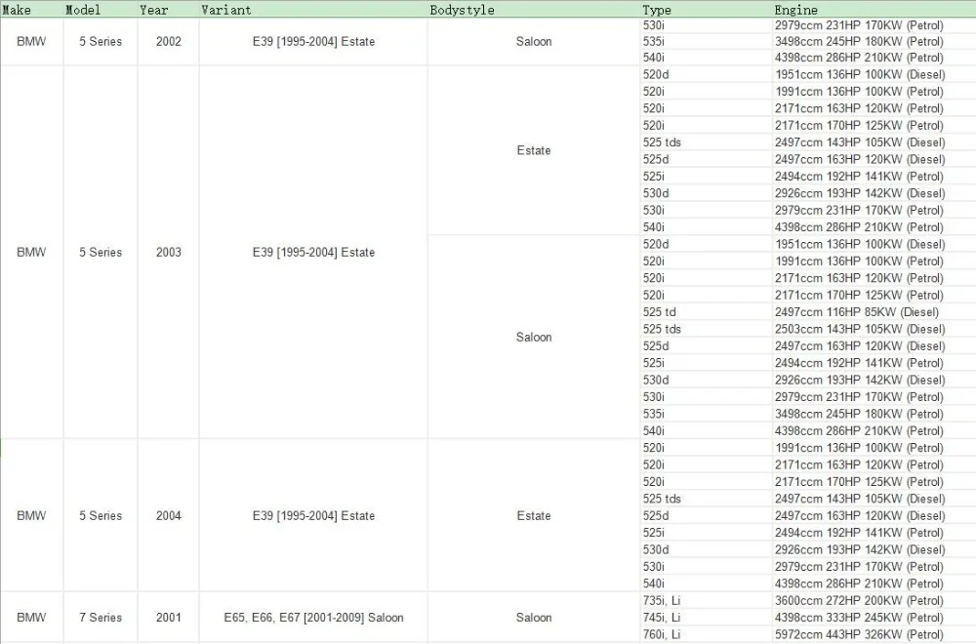This screenshot has width=976, height=644.
Task: Click the BMW cell in the 2003 row
Action: 31,252
